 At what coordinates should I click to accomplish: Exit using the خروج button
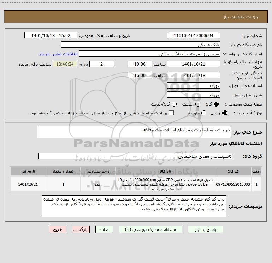58,229
